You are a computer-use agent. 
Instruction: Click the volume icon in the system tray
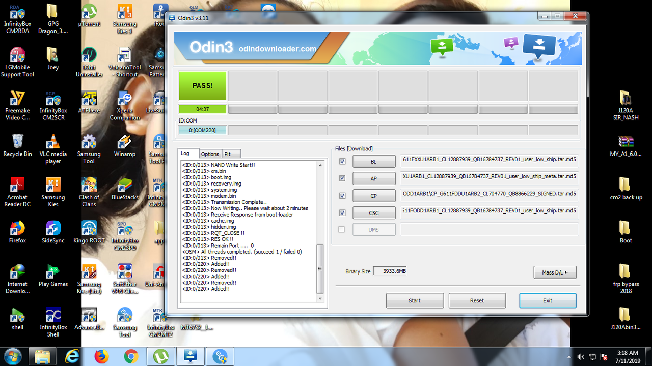click(581, 357)
